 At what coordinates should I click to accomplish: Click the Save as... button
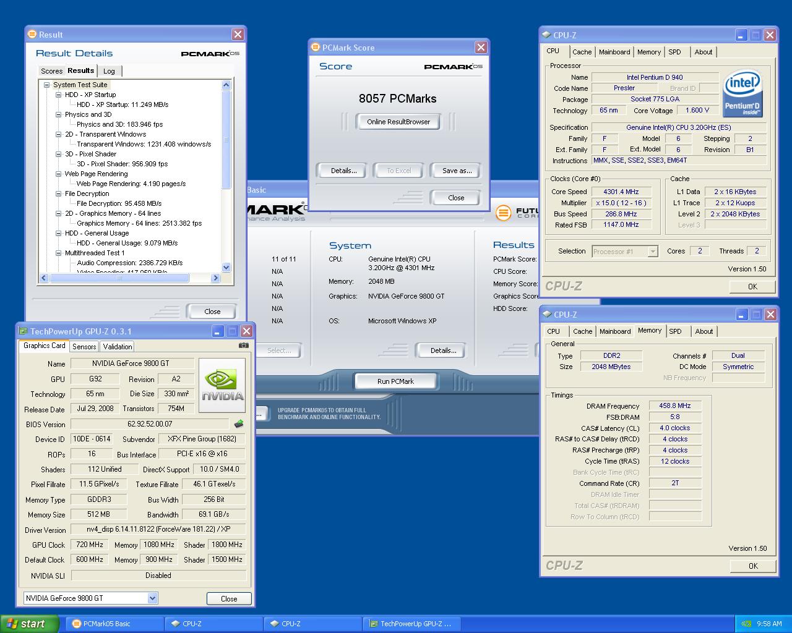click(x=457, y=171)
